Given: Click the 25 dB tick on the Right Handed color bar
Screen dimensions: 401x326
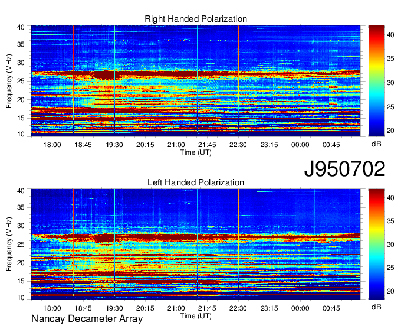Looking at the screenshot, I should pyautogui.click(x=390, y=106).
